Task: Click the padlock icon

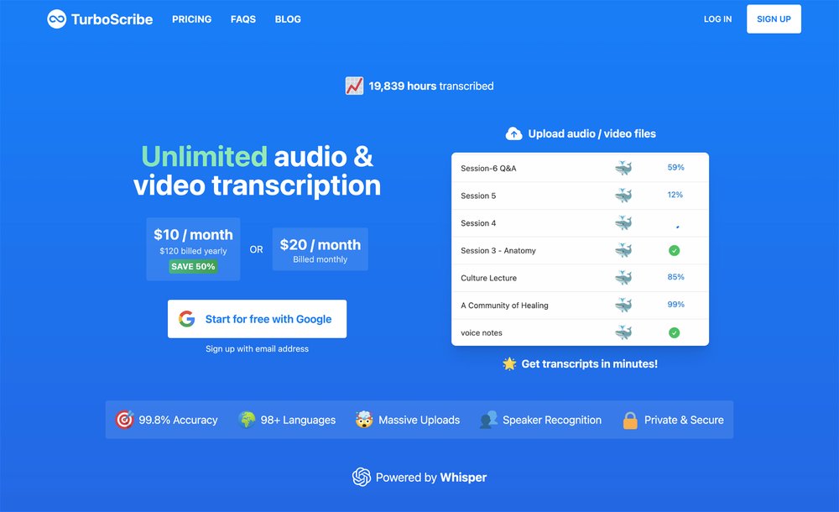Action: [630, 420]
